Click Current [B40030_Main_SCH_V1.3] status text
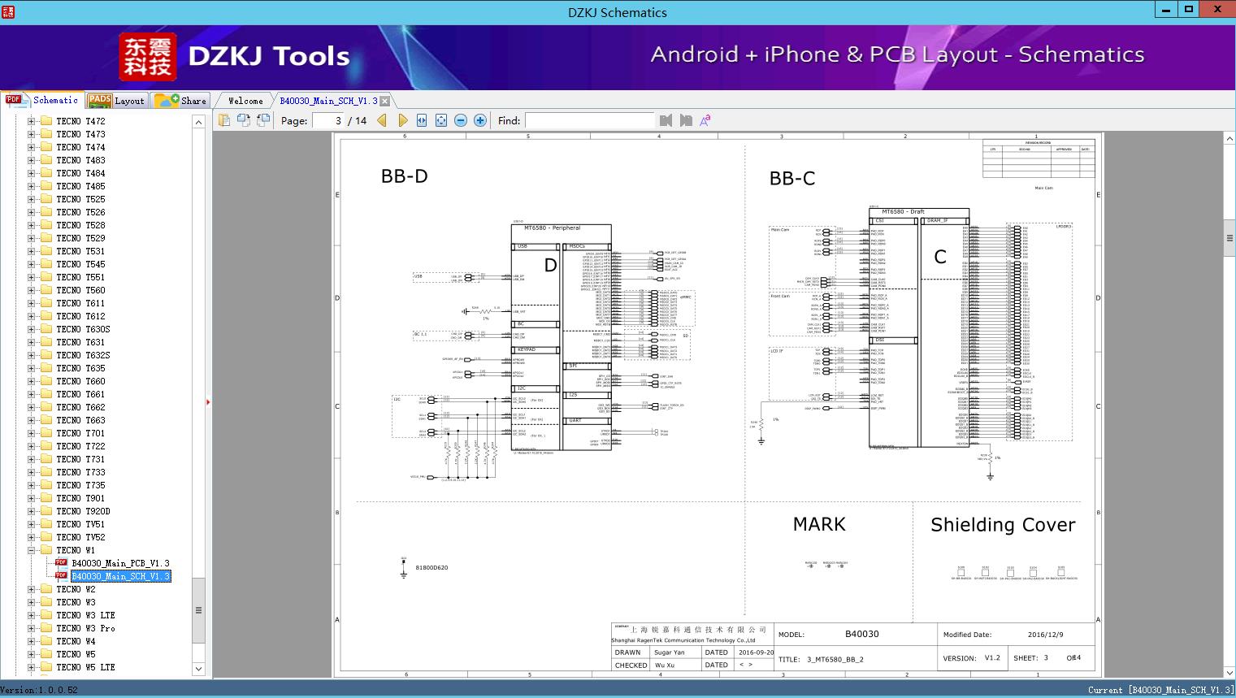Image resolution: width=1236 pixels, height=698 pixels. click(x=1160, y=690)
